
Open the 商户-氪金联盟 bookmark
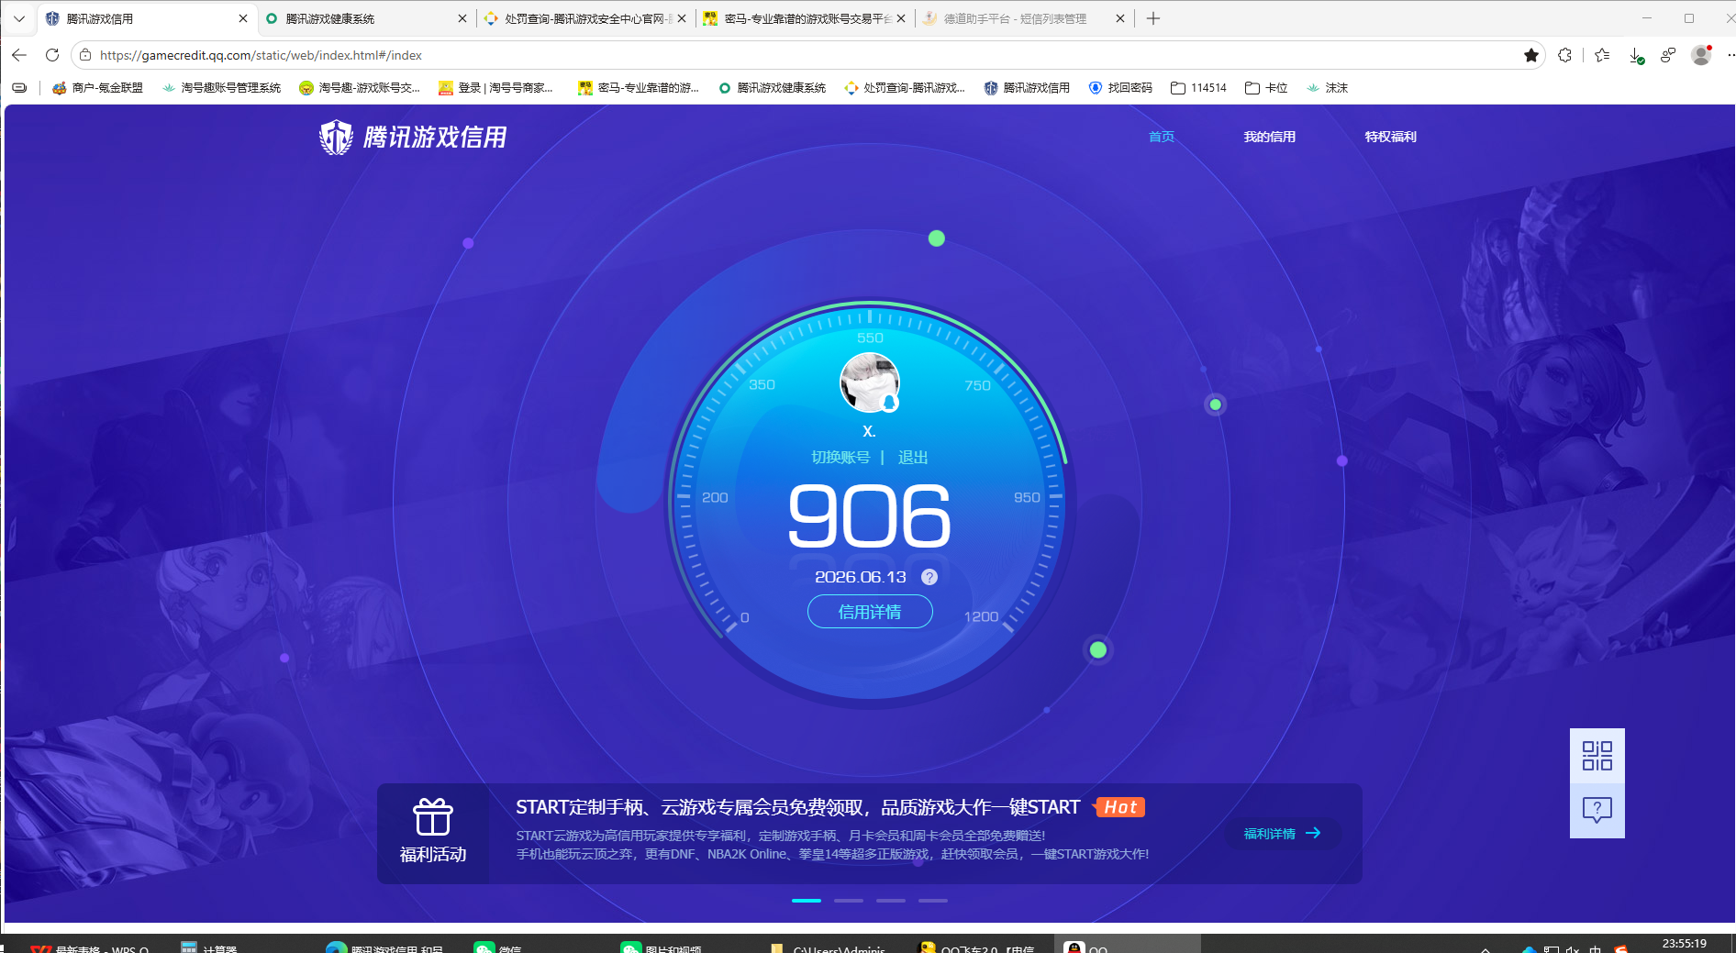[97, 88]
